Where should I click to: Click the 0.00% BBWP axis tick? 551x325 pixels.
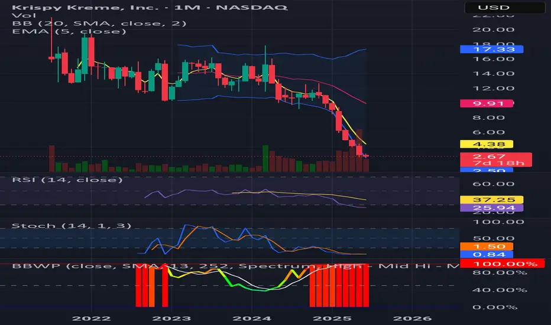[x=495, y=307]
